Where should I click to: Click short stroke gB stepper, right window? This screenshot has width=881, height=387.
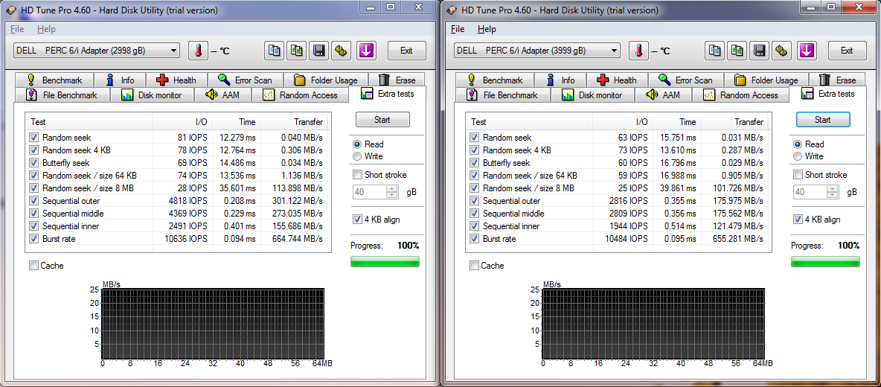point(832,192)
